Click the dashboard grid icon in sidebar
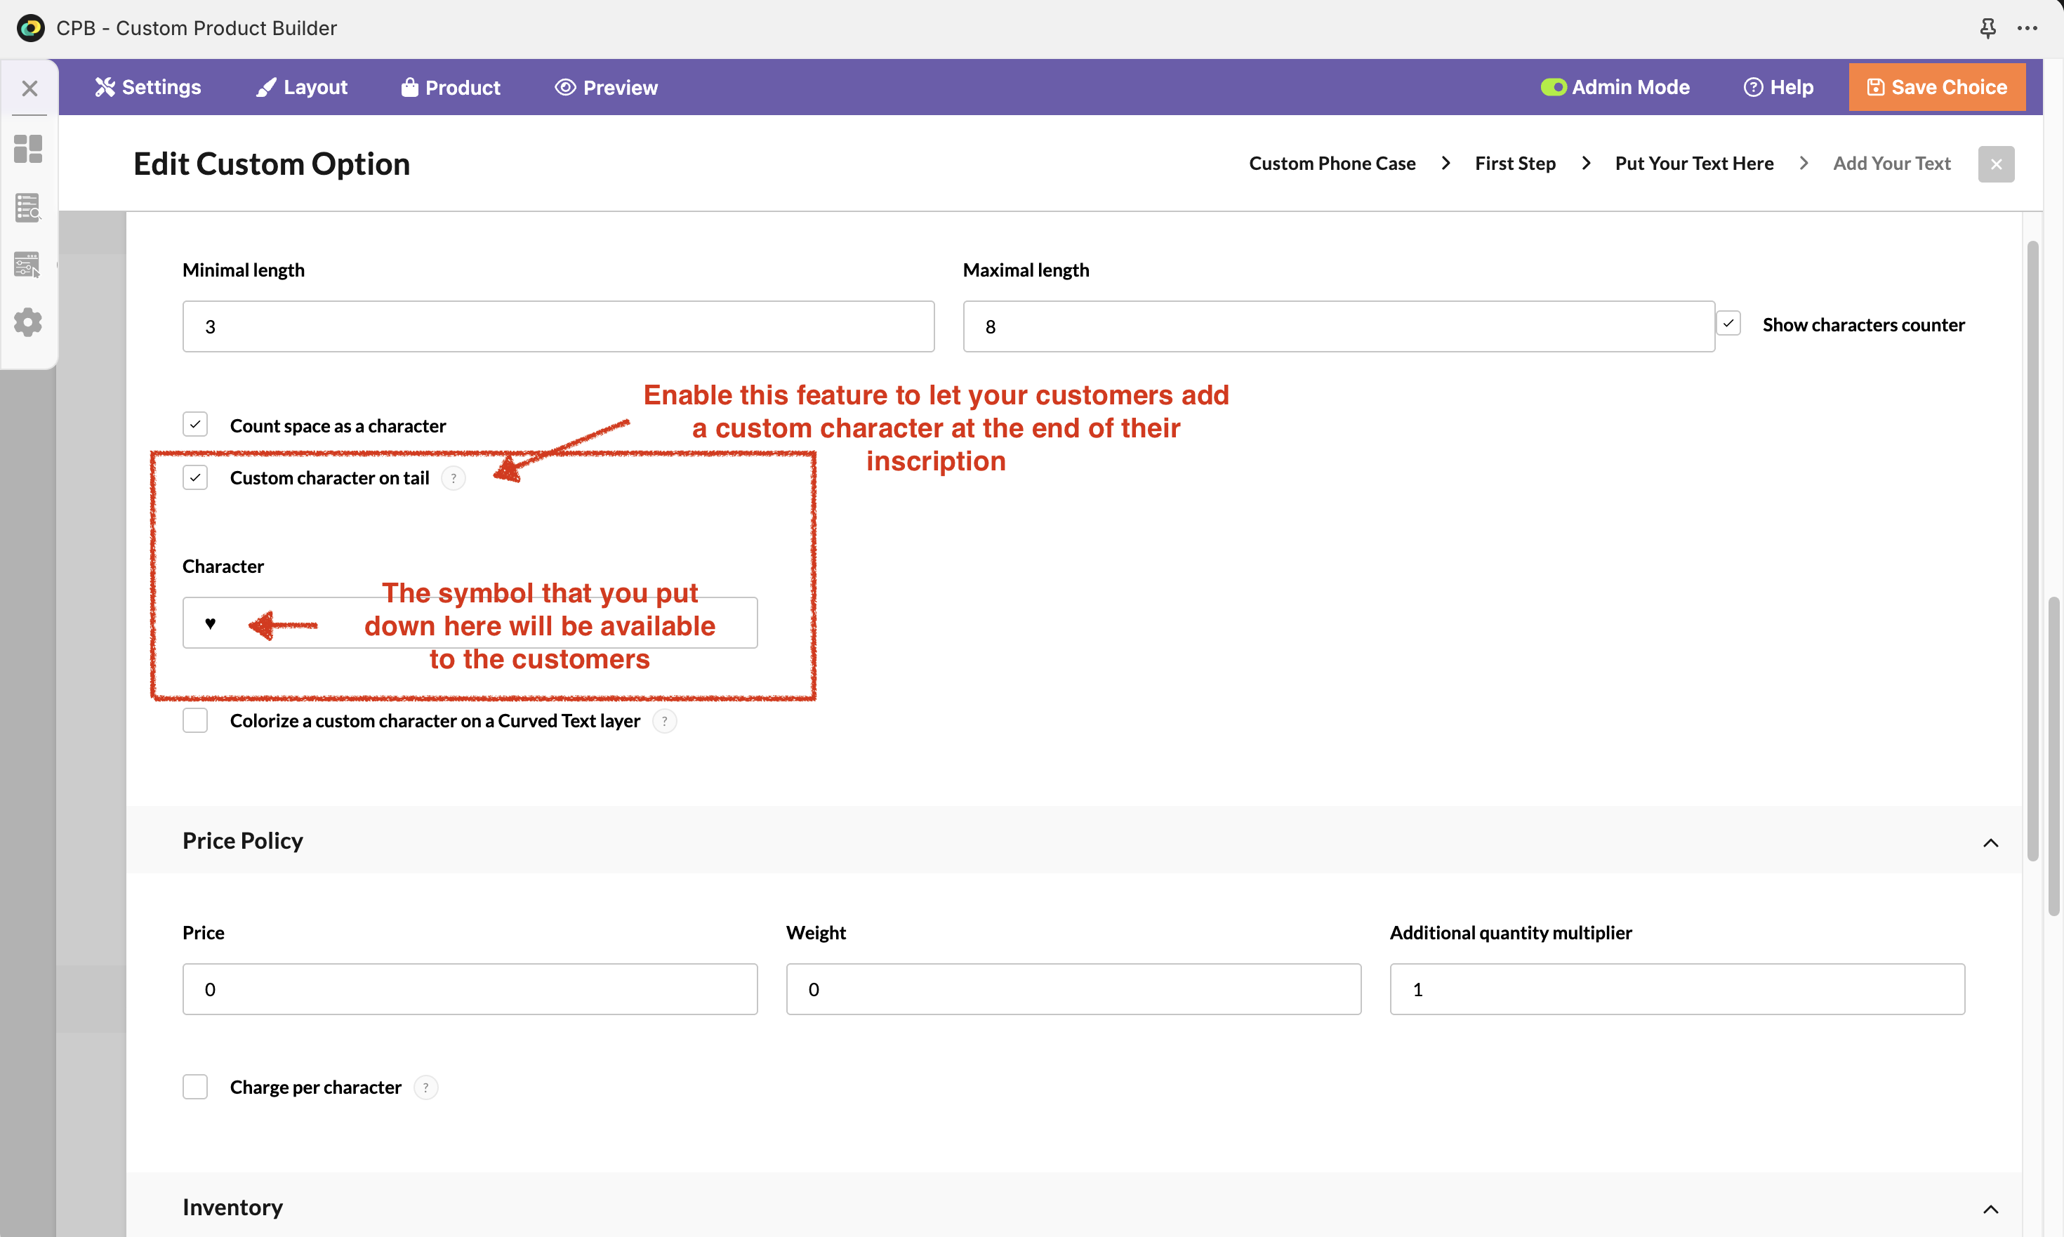The image size is (2064, 1237). click(x=28, y=150)
